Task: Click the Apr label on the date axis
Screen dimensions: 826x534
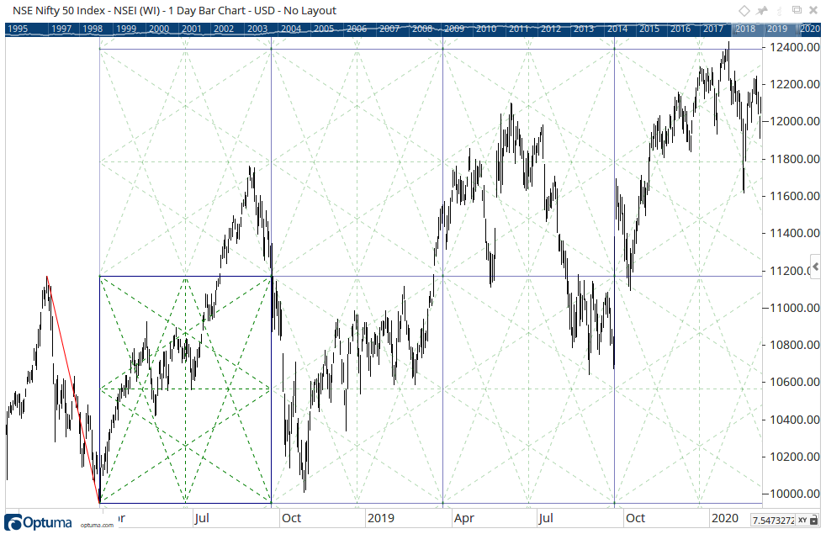Action: coord(464,518)
